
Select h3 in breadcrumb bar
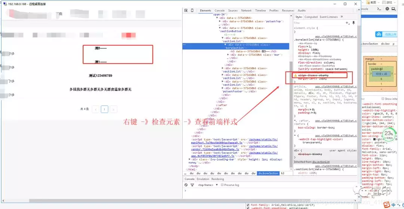[283, 173]
